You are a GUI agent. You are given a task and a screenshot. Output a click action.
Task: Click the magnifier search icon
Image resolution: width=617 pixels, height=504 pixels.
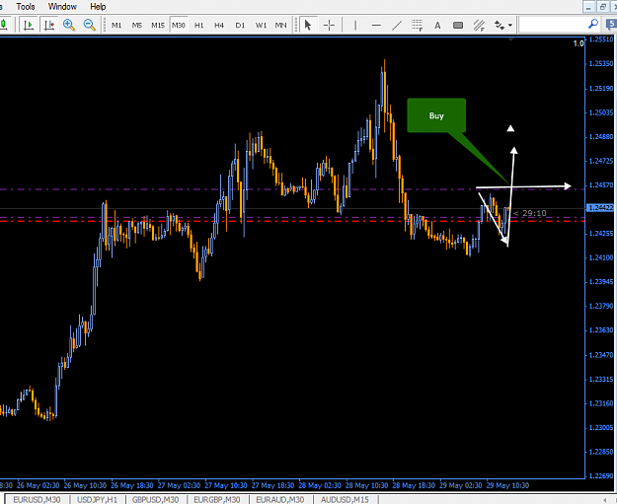pos(592,25)
